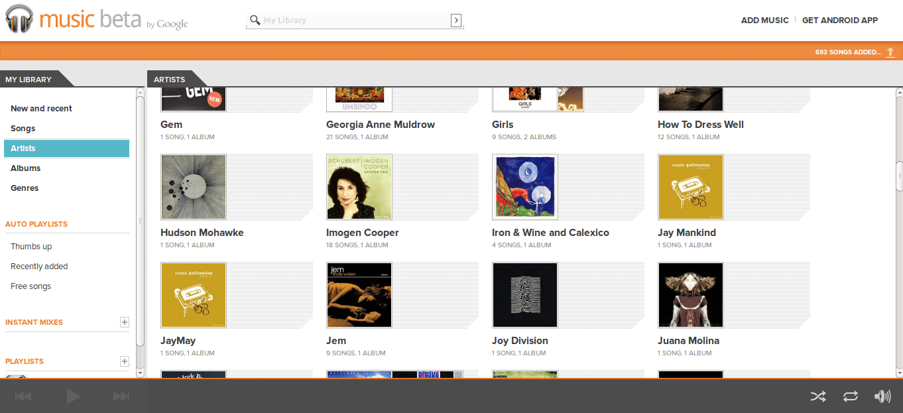Click the PLAYLISTS section heading
The width and height of the screenshot is (903, 413).
pyautogui.click(x=25, y=361)
